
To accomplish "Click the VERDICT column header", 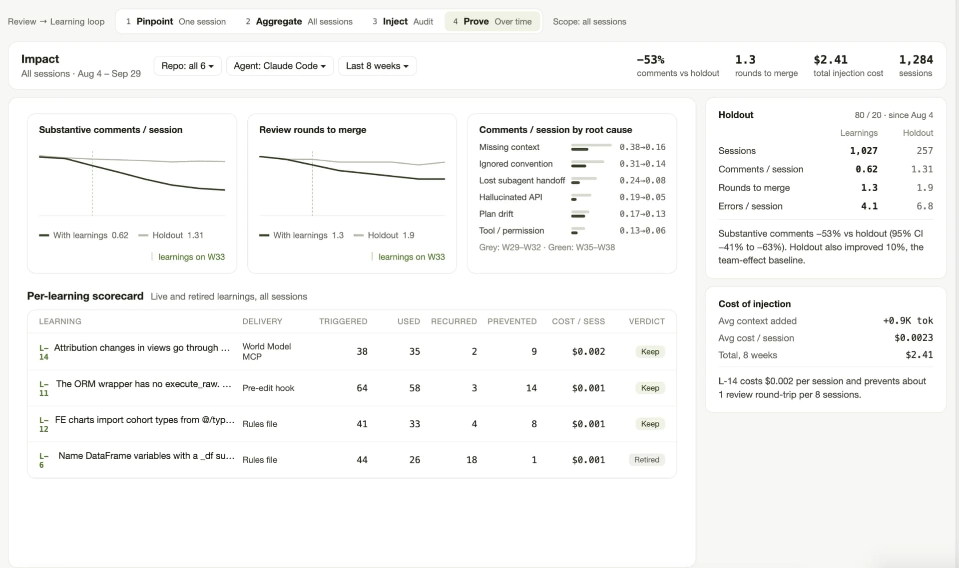I will click(647, 321).
